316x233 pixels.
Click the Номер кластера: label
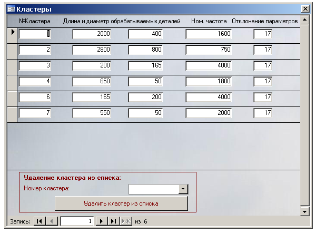(46, 188)
